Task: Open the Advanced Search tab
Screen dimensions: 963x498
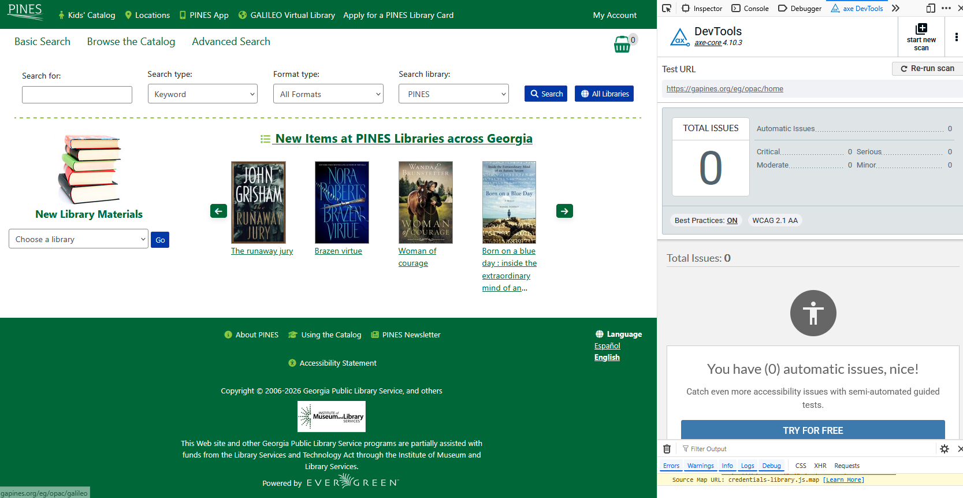Action: (231, 42)
